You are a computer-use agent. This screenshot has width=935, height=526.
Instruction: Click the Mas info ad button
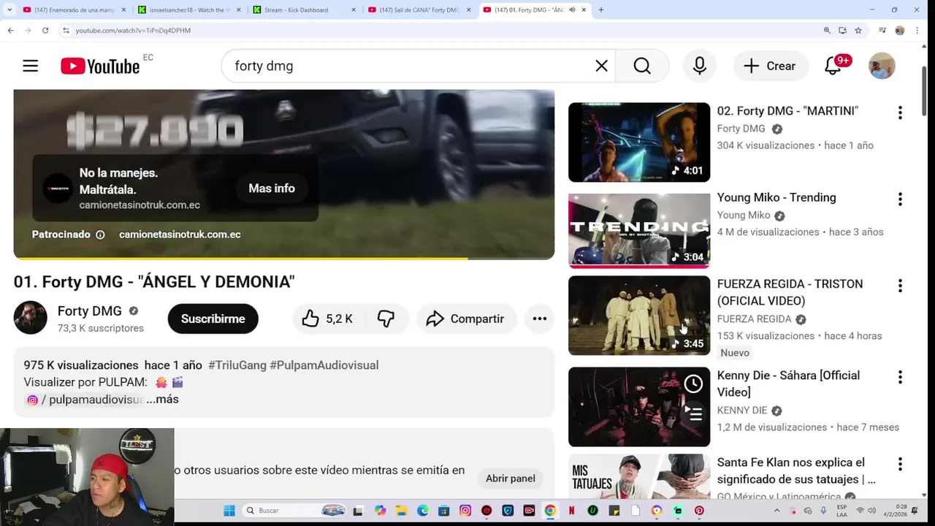(272, 188)
